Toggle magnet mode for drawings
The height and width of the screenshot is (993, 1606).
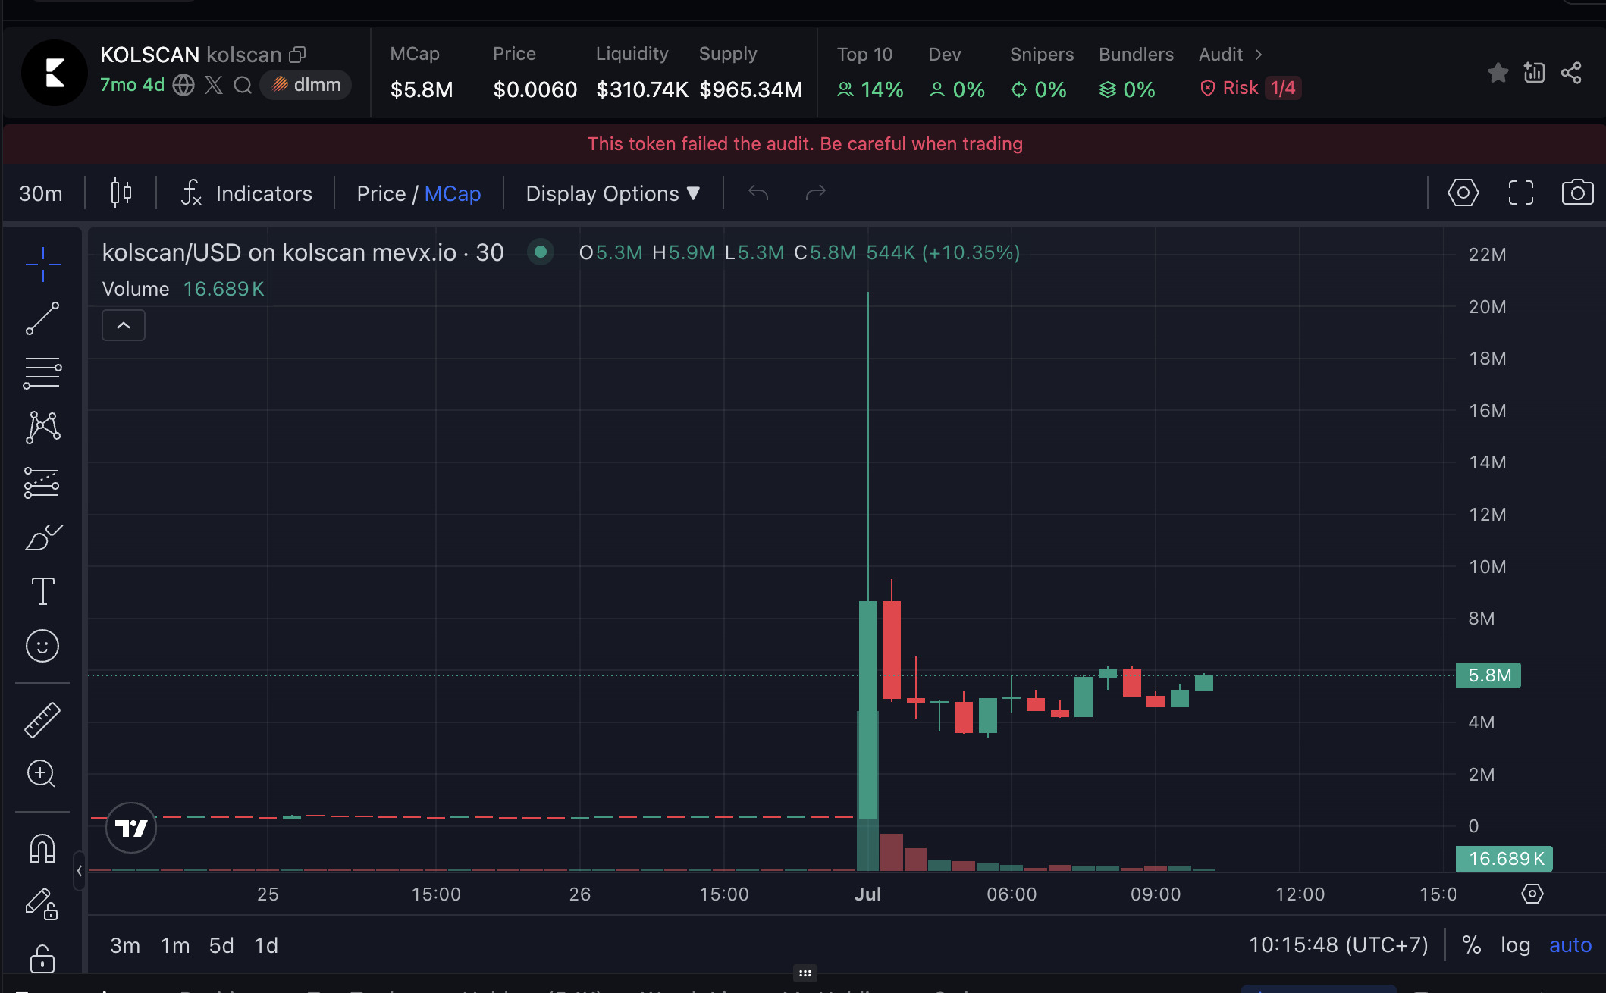(x=42, y=848)
